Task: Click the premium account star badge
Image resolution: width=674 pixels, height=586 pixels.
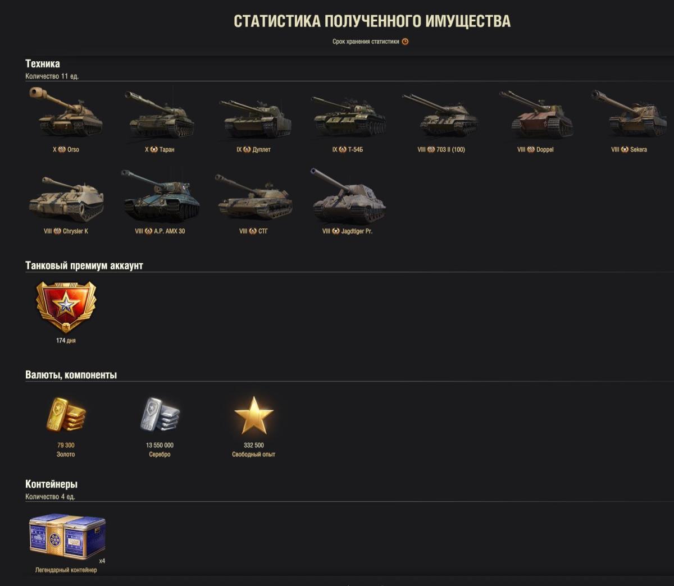Action: 66,307
